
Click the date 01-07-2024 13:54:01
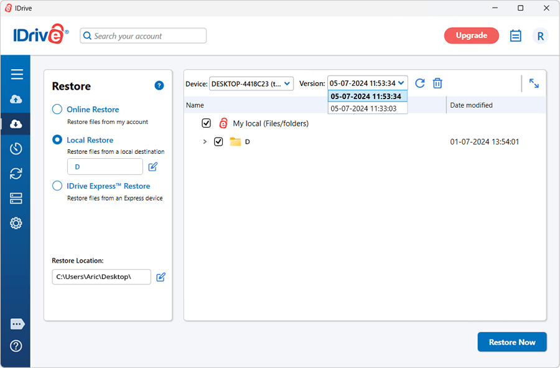(x=484, y=142)
